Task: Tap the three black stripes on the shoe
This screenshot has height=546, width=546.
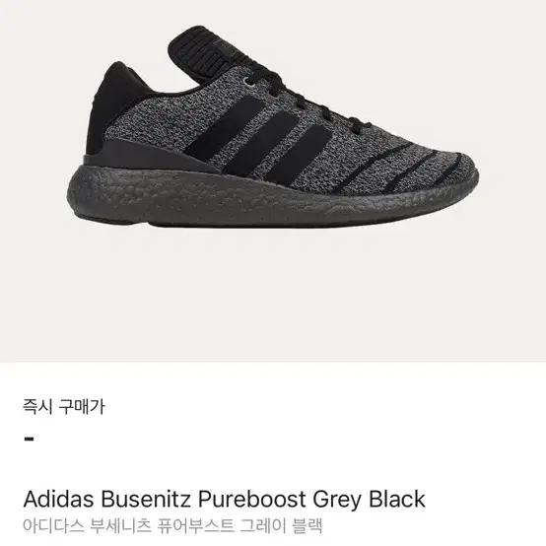Action: coord(257,139)
